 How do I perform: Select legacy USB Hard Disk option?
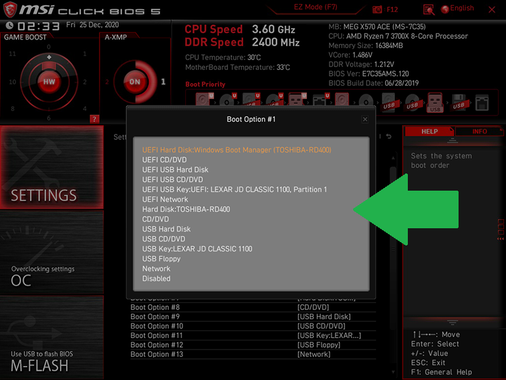pyautogui.click(x=166, y=229)
